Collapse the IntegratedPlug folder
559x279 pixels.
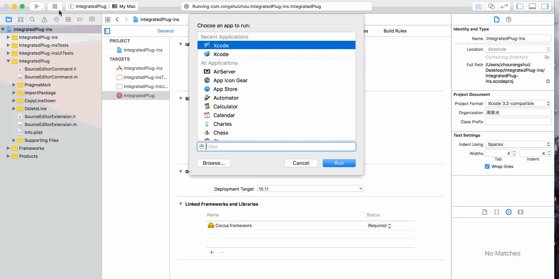(x=8, y=61)
